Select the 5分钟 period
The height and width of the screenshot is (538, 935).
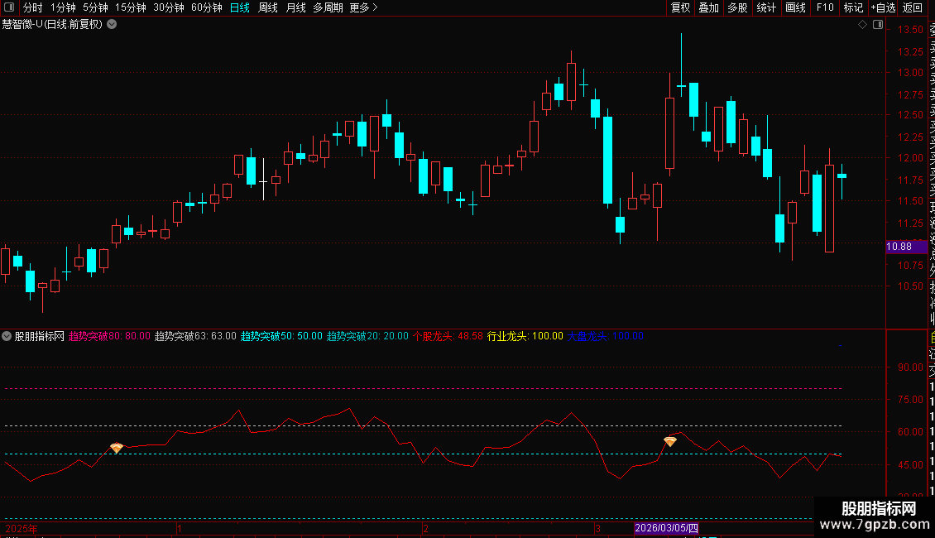point(95,7)
